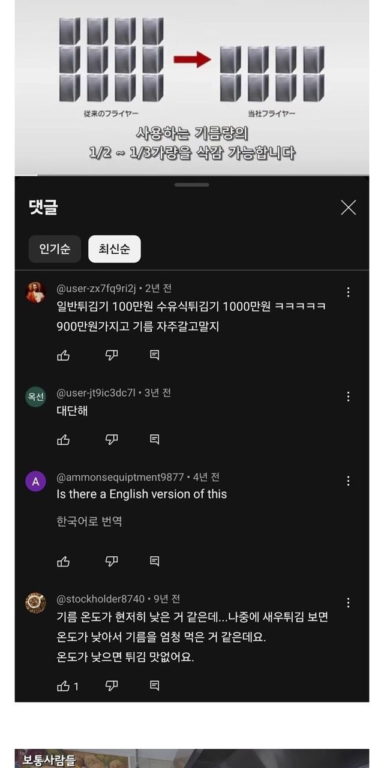Select the 최신순 sort tab
Screen dimensions: 384x768
point(114,249)
